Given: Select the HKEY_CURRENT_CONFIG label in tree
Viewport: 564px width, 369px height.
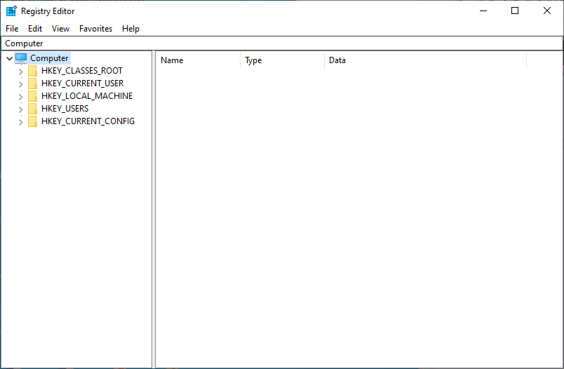Looking at the screenshot, I should pyautogui.click(x=88, y=121).
